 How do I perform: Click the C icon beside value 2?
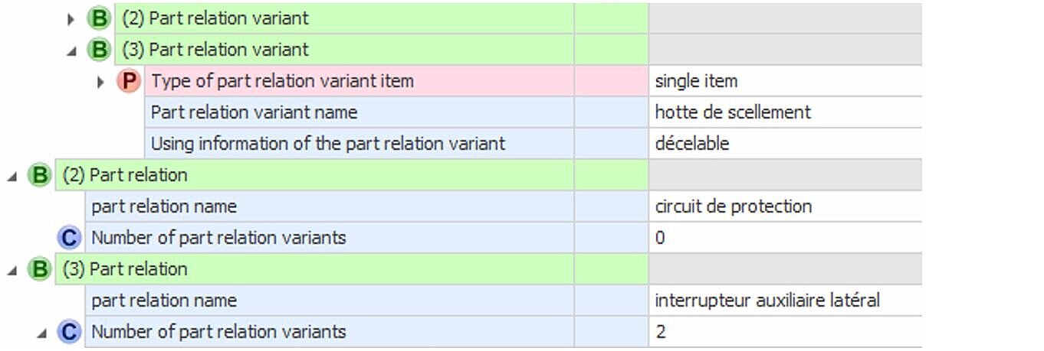[70, 332]
